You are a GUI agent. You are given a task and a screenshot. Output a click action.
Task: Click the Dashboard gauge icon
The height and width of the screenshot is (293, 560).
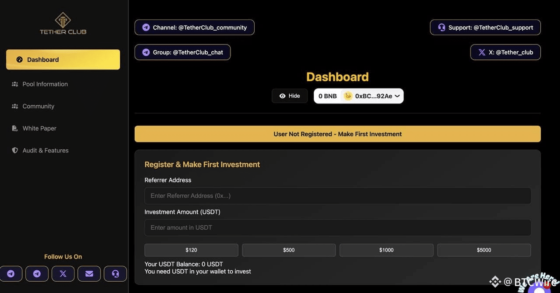click(20, 59)
